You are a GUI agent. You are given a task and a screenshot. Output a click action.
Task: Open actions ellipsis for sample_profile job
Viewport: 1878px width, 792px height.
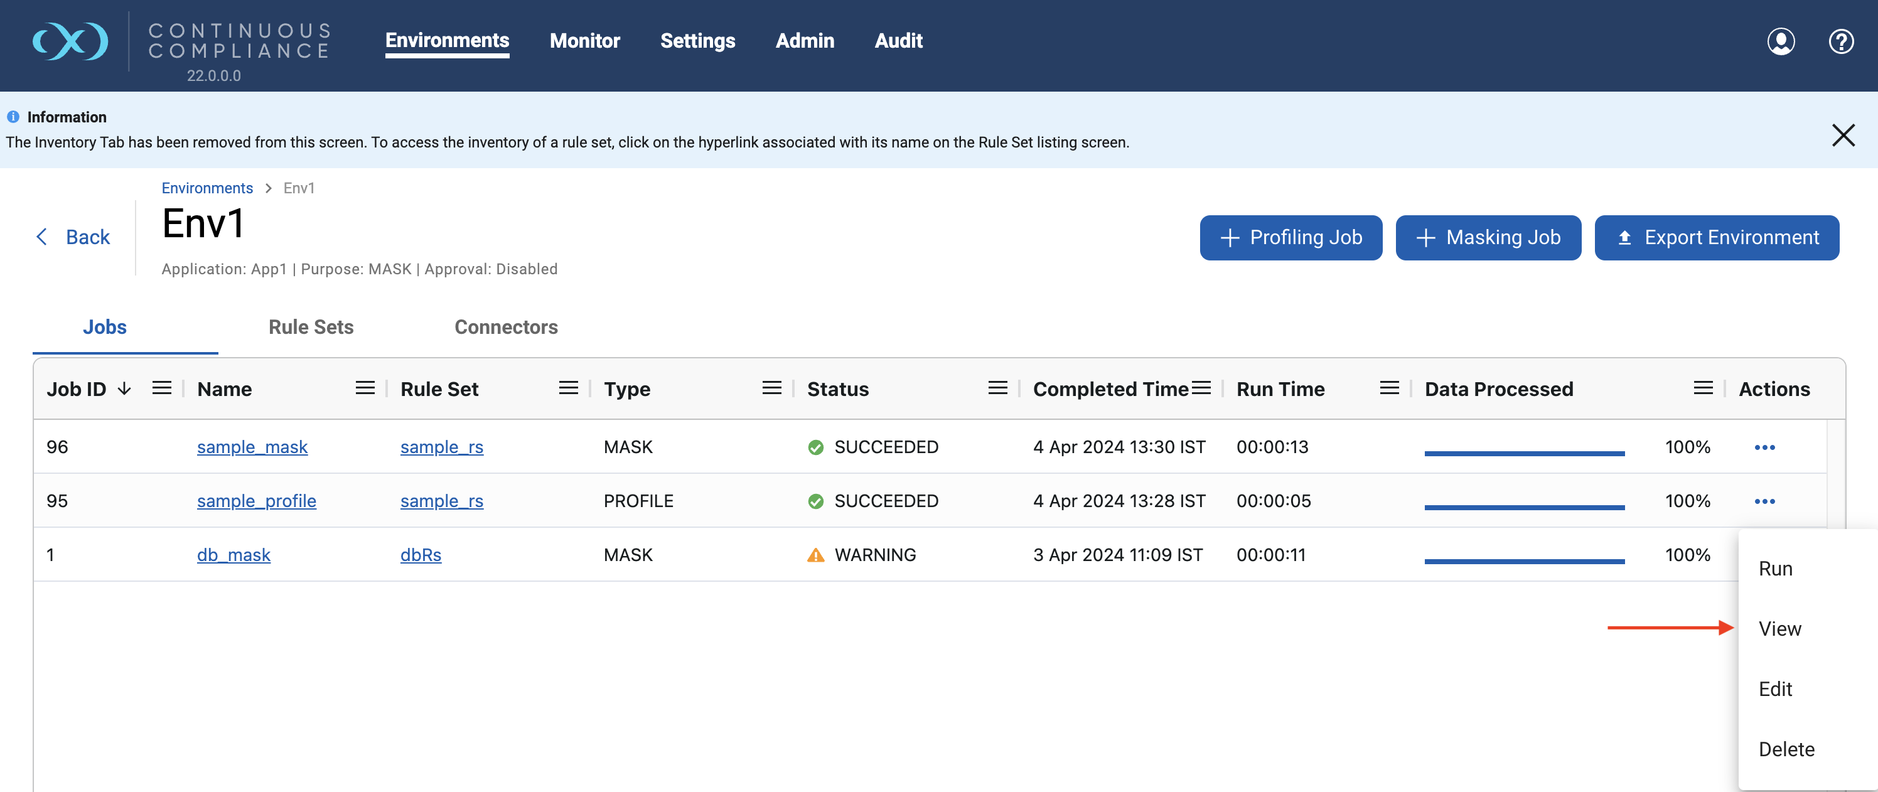pos(1764,501)
